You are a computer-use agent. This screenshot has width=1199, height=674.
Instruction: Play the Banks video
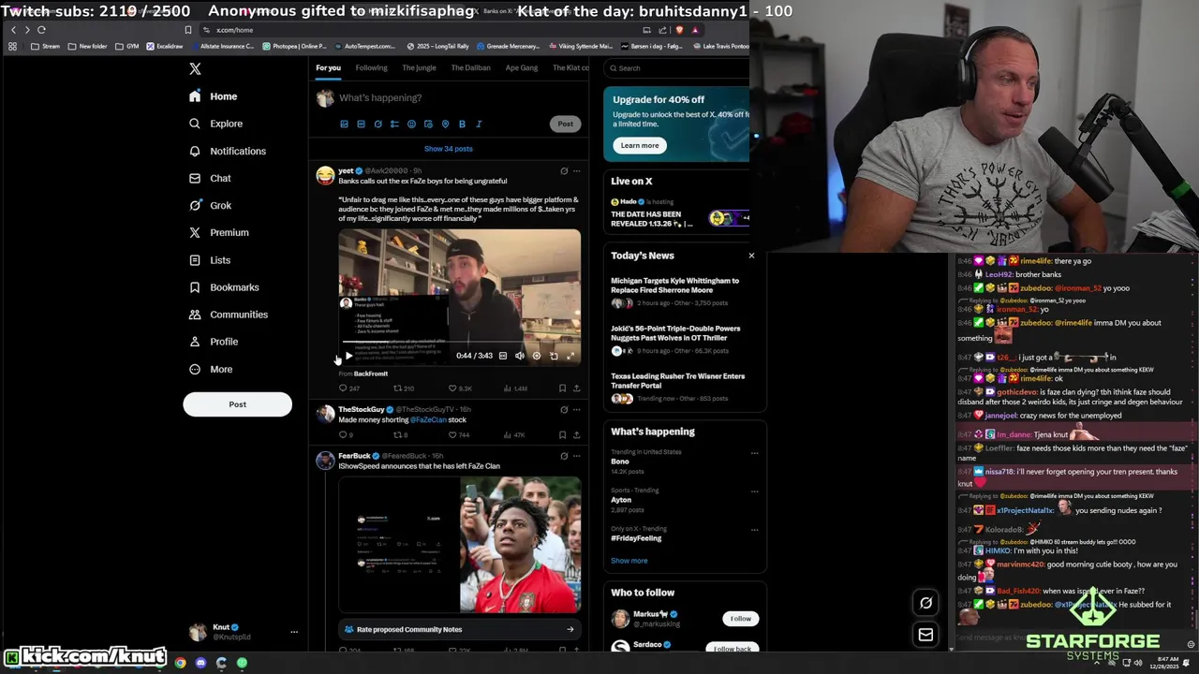point(348,356)
